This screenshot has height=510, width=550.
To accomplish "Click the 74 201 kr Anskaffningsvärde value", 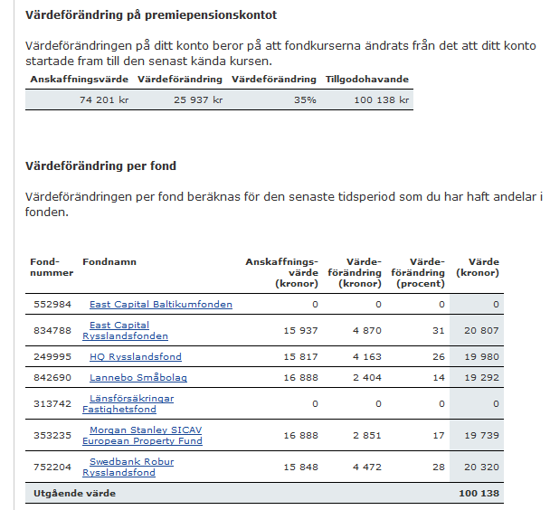I will tap(104, 100).
